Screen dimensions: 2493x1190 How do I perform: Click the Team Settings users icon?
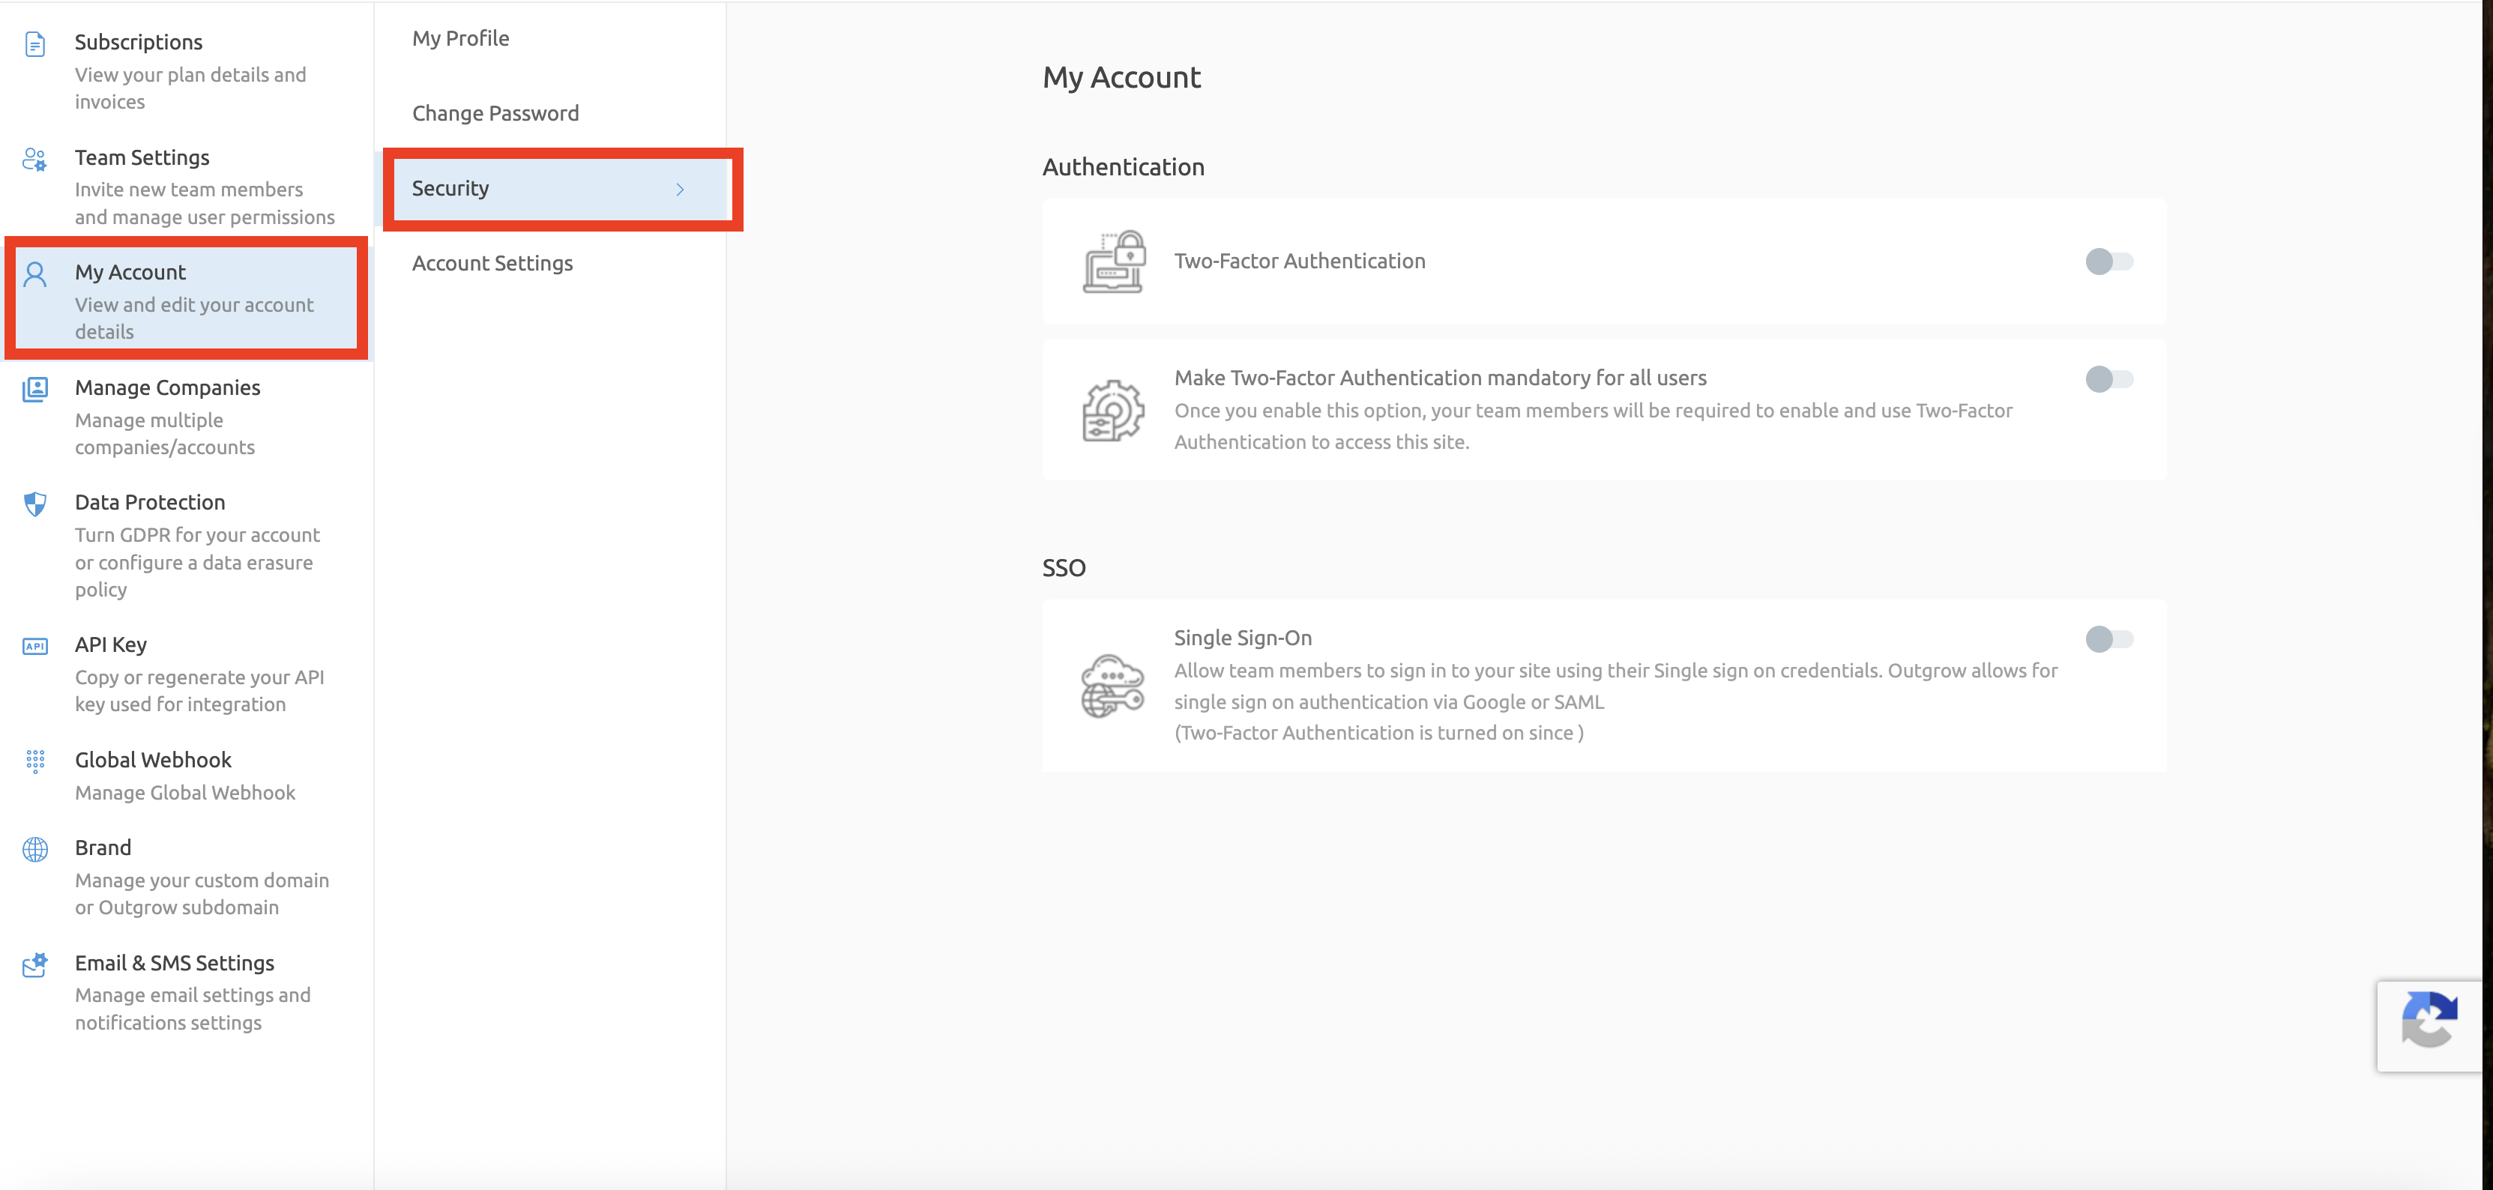pos(34,160)
